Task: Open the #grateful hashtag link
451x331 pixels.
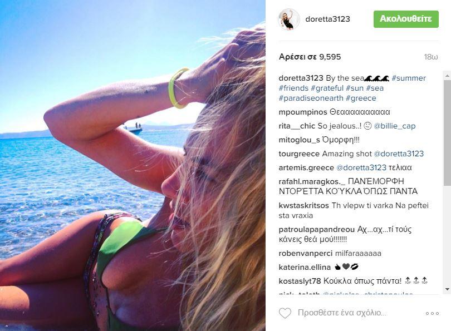Action: pyautogui.click(x=327, y=88)
